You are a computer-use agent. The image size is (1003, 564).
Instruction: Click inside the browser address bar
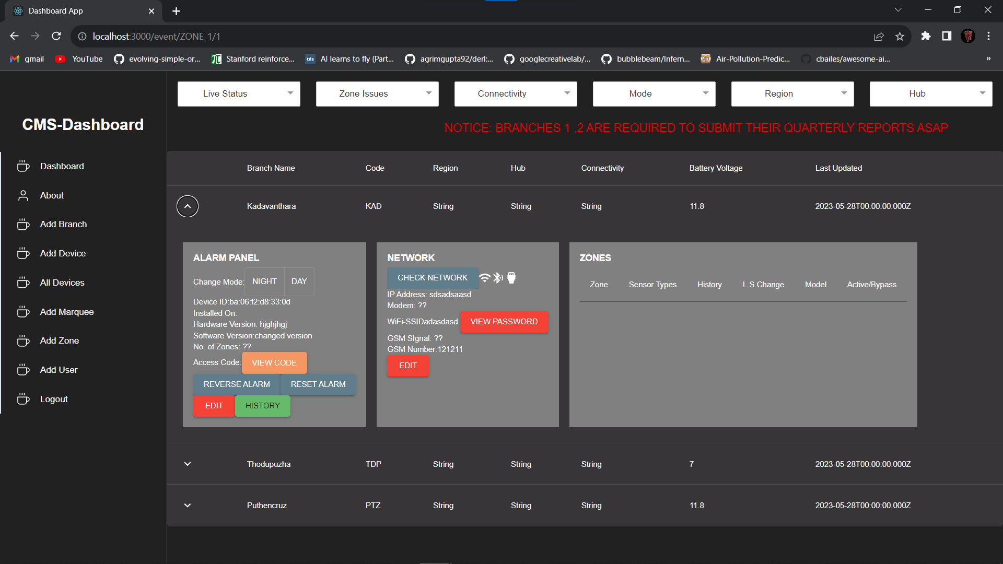coord(209,36)
